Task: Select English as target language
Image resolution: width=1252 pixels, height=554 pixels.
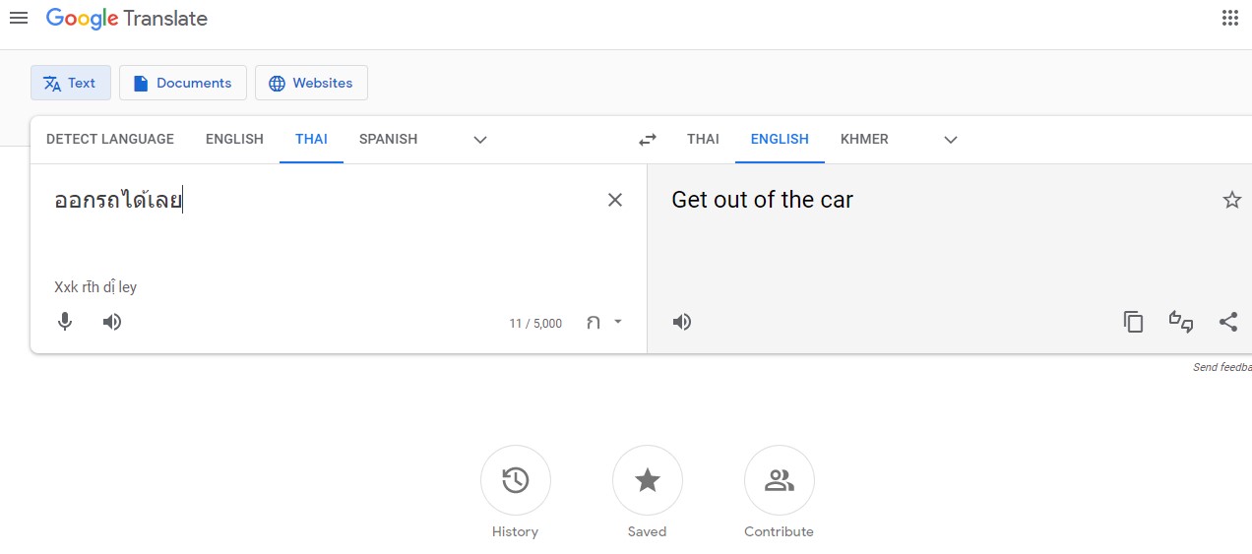Action: 780,139
